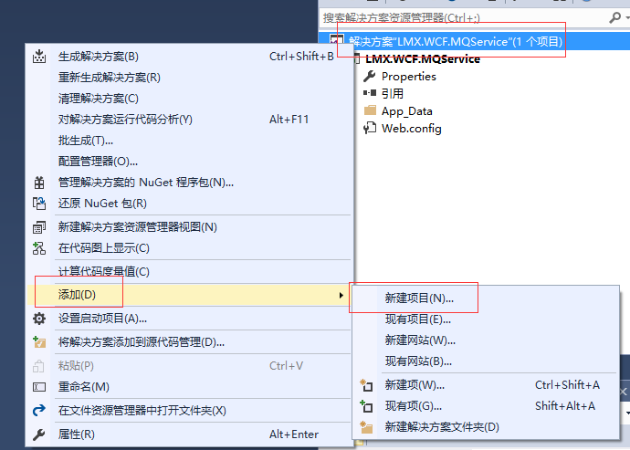Run 对解决方案运行代码分析(Y)
The height and width of the screenshot is (450, 630).
click(189, 120)
